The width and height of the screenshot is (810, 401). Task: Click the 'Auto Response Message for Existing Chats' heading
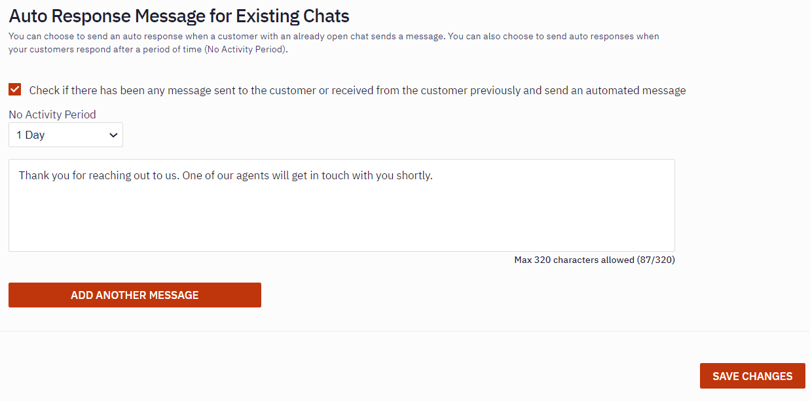(179, 16)
